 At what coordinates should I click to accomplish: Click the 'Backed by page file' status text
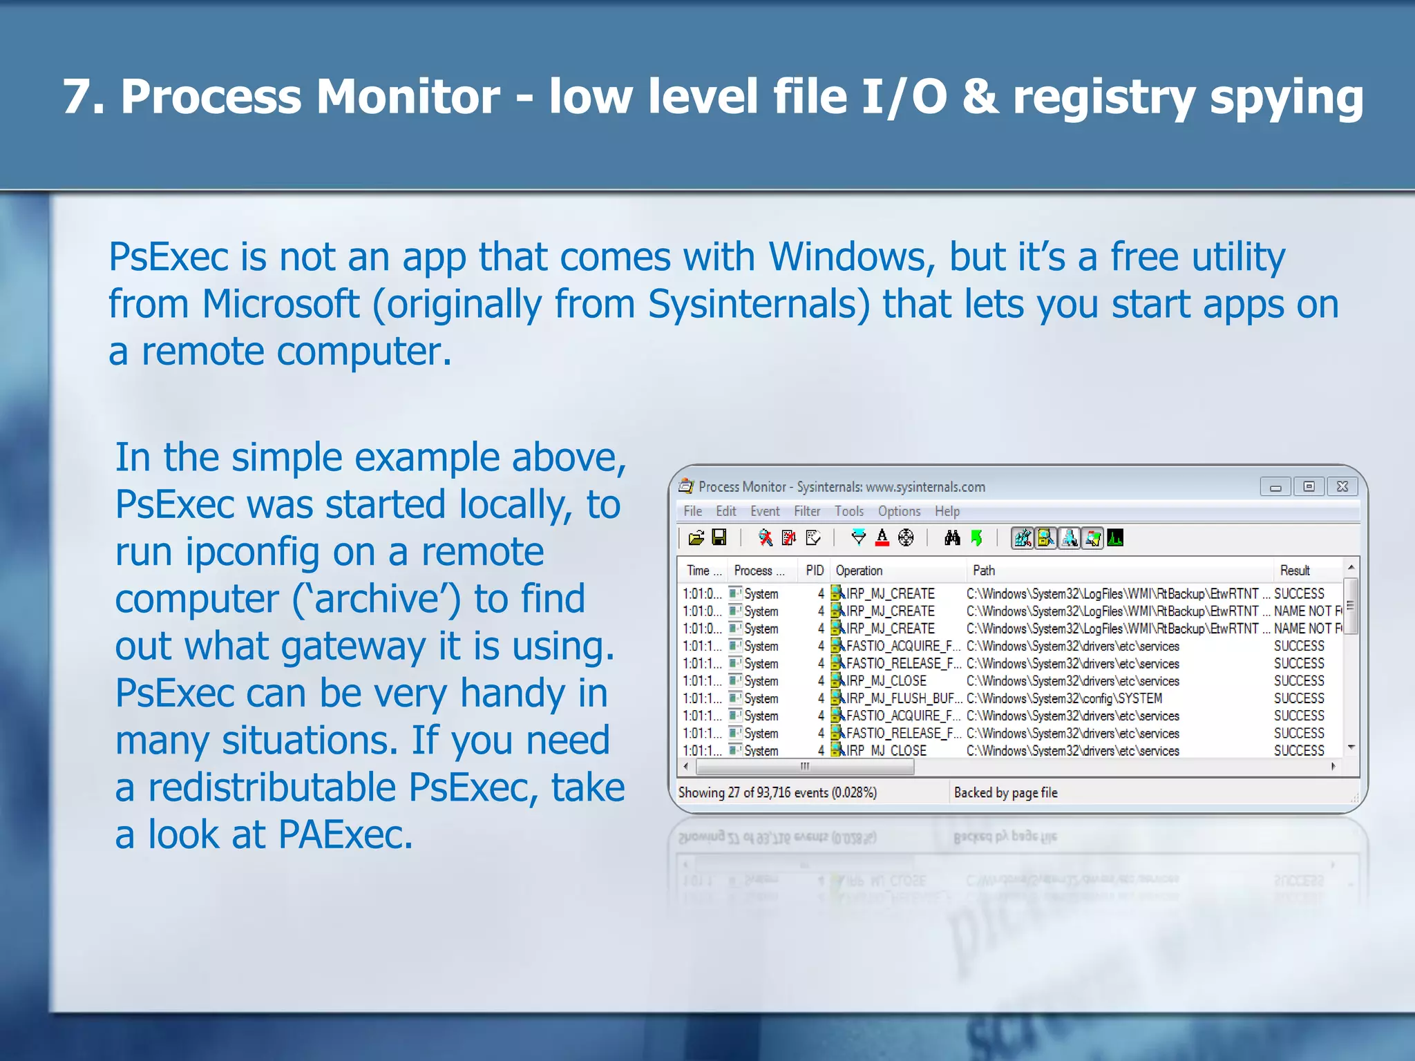1005,792
